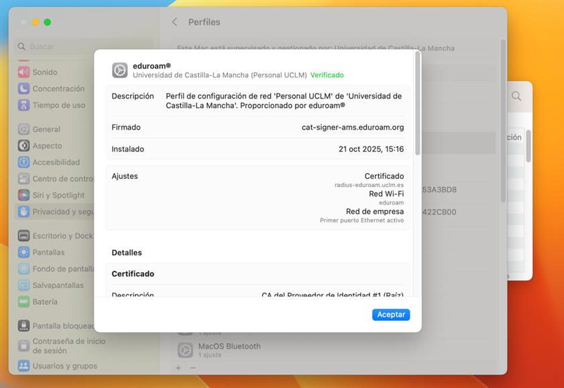The image size is (564, 388).
Task: Click the Sonido speaker icon in sidebar
Action: 23,72
